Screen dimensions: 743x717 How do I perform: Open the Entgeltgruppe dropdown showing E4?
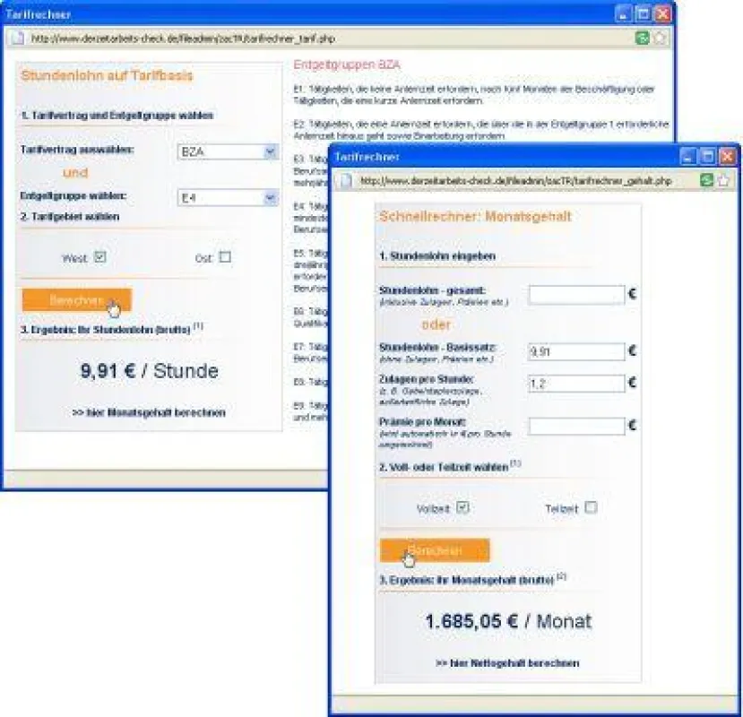coord(228,197)
